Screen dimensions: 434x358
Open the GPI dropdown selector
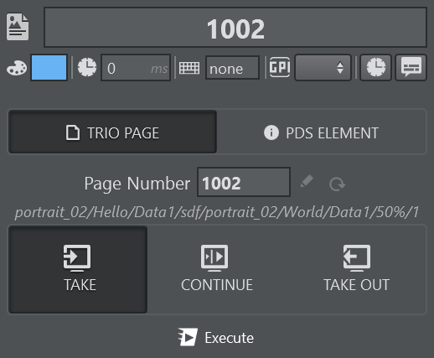click(x=323, y=68)
